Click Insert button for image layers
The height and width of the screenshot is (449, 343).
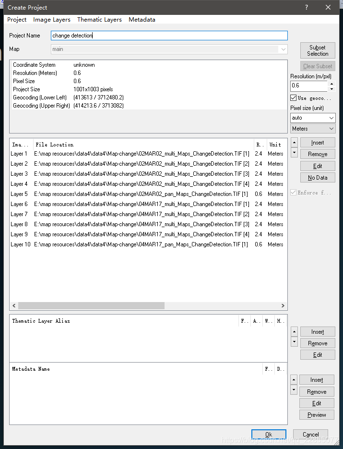(x=318, y=143)
